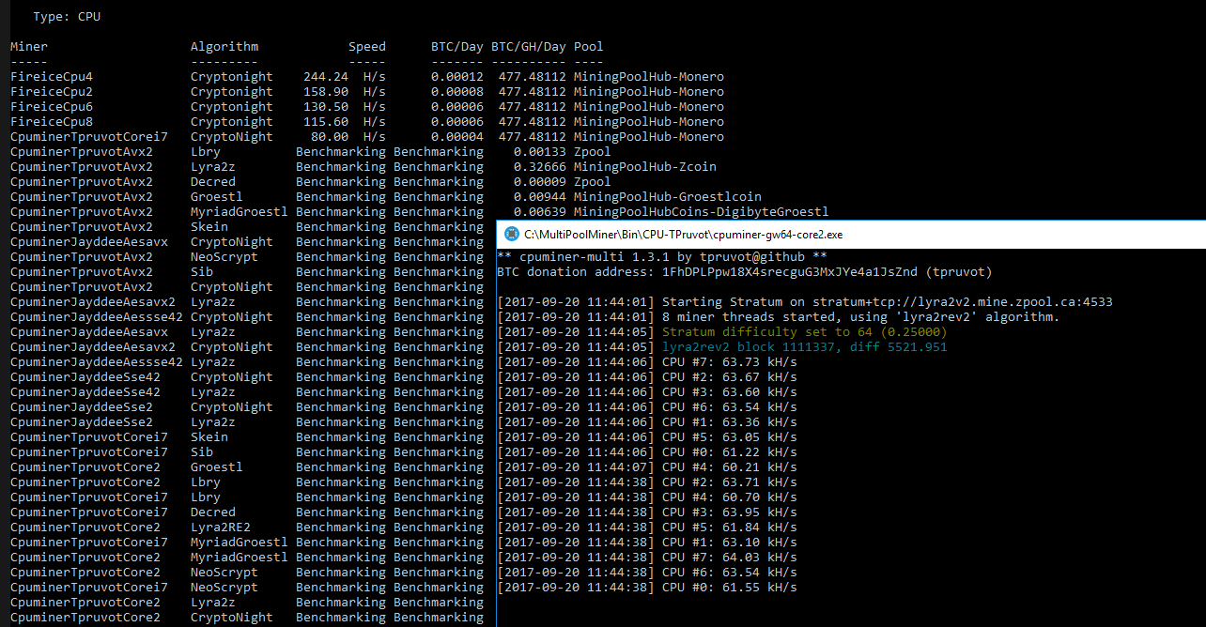The height and width of the screenshot is (627, 1206).
Task: Click the Pool column header
Action: [588, 46]
